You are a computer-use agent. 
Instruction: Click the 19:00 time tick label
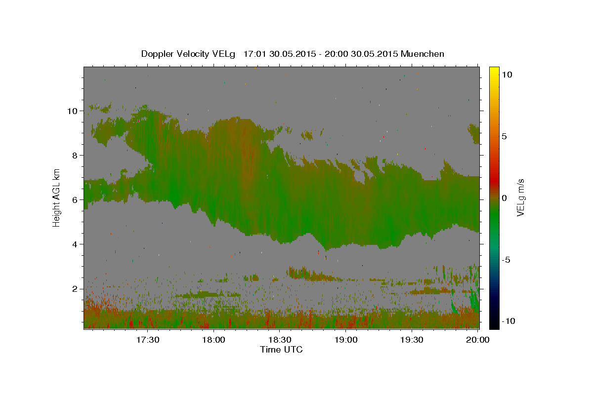pos(346,340)
